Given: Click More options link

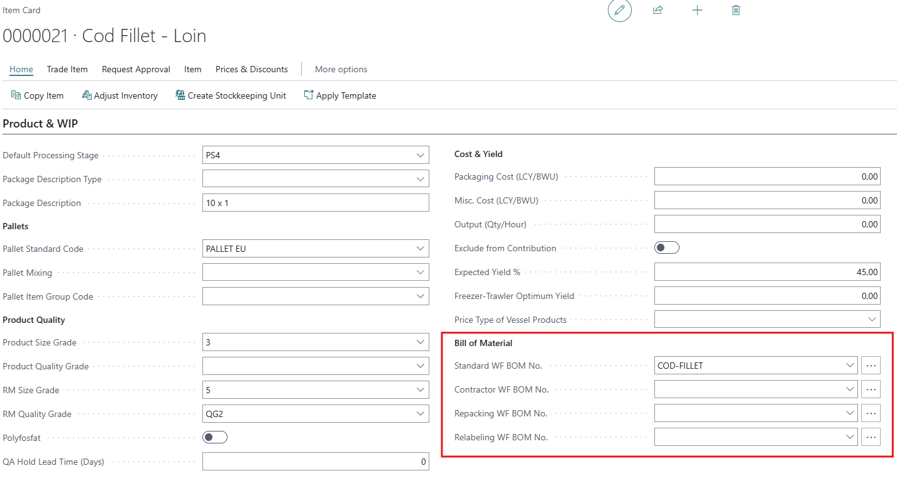Looking at the screenshot, I should 341,69.
